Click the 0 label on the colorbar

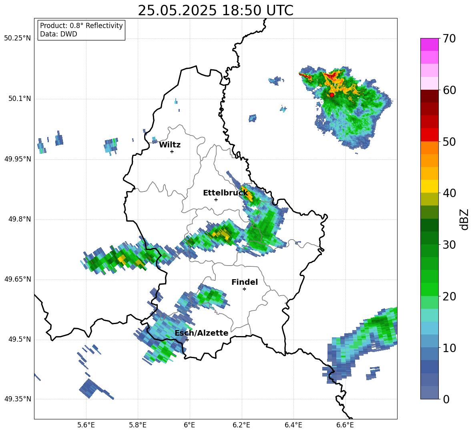click(446, 399)
